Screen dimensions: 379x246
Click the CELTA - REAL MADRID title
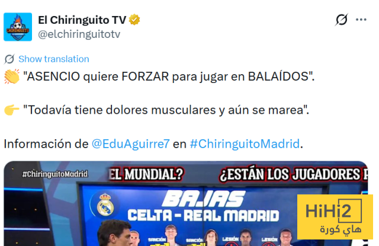pos(203,215)
